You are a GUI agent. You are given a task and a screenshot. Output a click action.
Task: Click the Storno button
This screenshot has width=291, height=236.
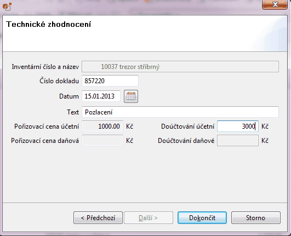[256, 217]
